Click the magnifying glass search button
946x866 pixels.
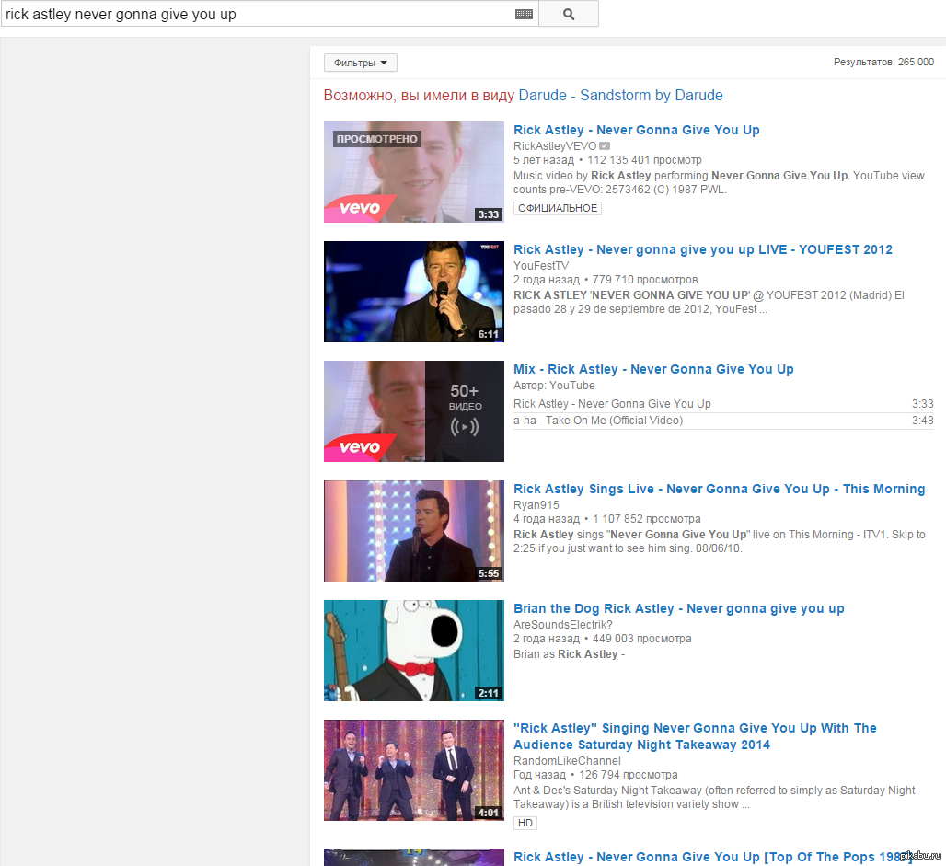[568, 14]
